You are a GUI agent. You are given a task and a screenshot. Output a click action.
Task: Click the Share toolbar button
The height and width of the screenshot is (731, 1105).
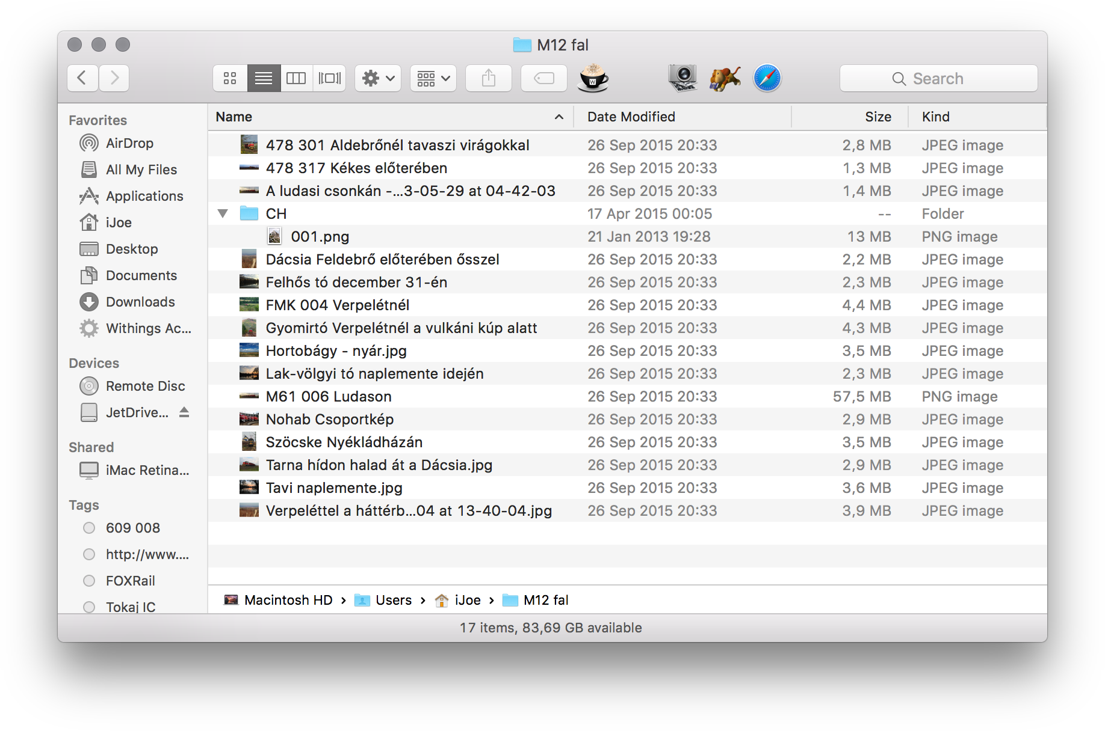[x=488, y=78]
